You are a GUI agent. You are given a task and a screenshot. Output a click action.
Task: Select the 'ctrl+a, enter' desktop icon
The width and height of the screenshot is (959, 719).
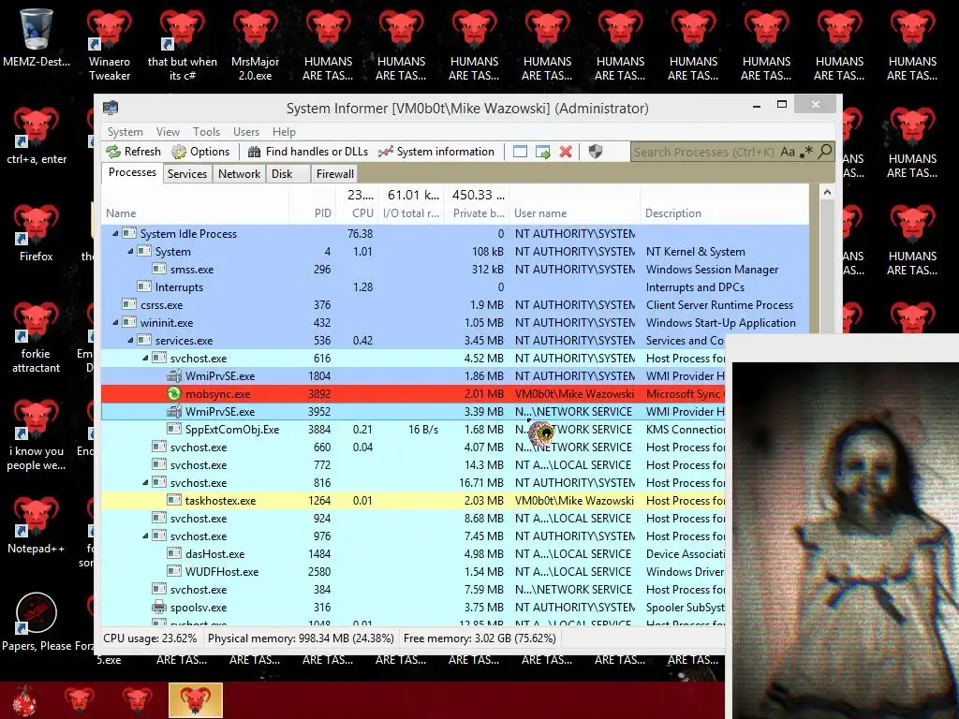pyautogui.click(x=37, y=135)
